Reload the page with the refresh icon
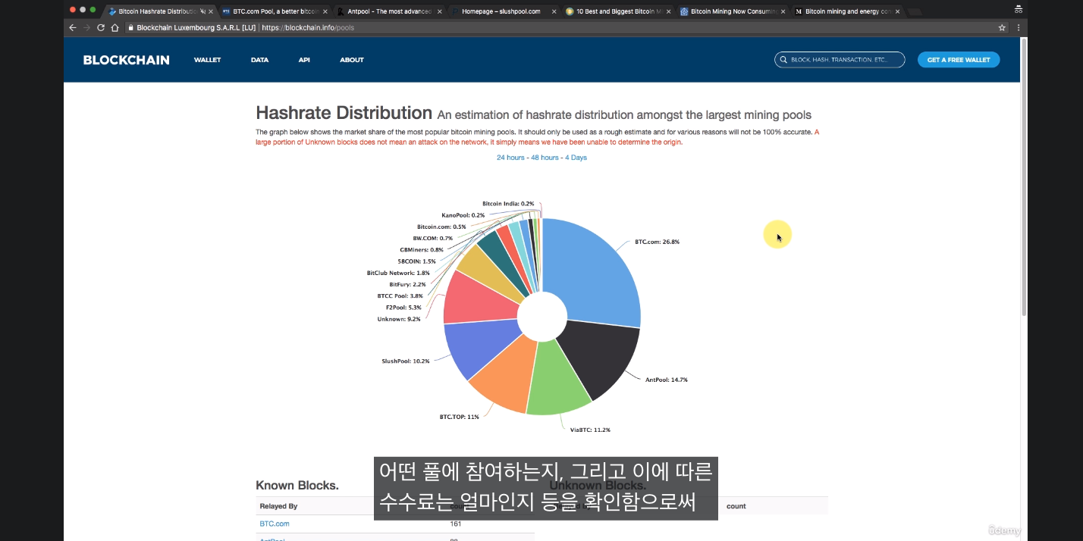The image size is (1083, 541). point(101,27)
